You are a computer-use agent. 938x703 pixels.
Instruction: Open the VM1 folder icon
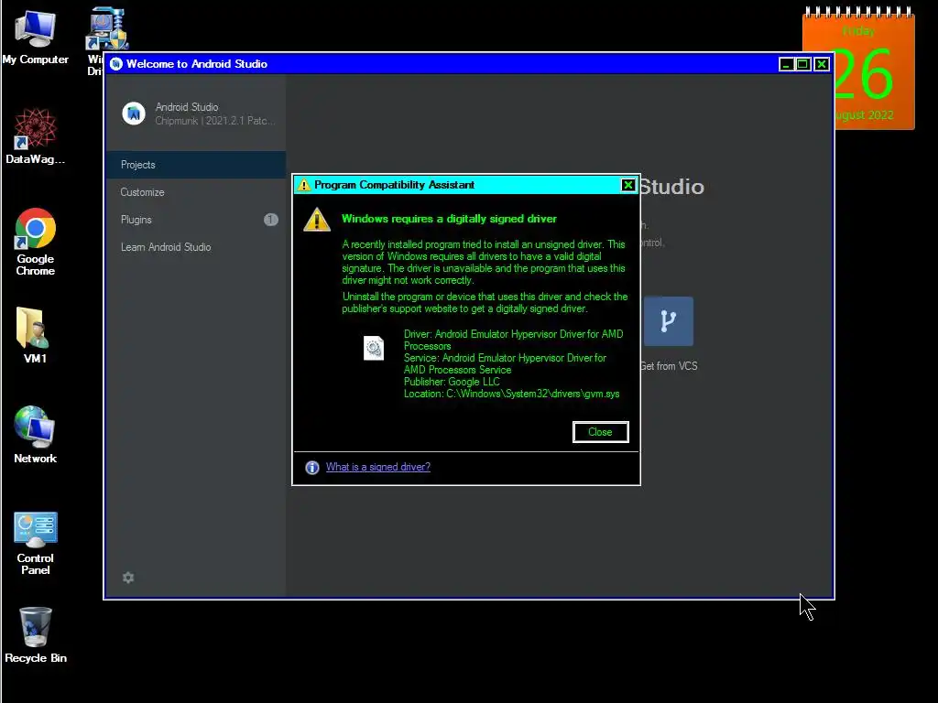click(34, 335)
